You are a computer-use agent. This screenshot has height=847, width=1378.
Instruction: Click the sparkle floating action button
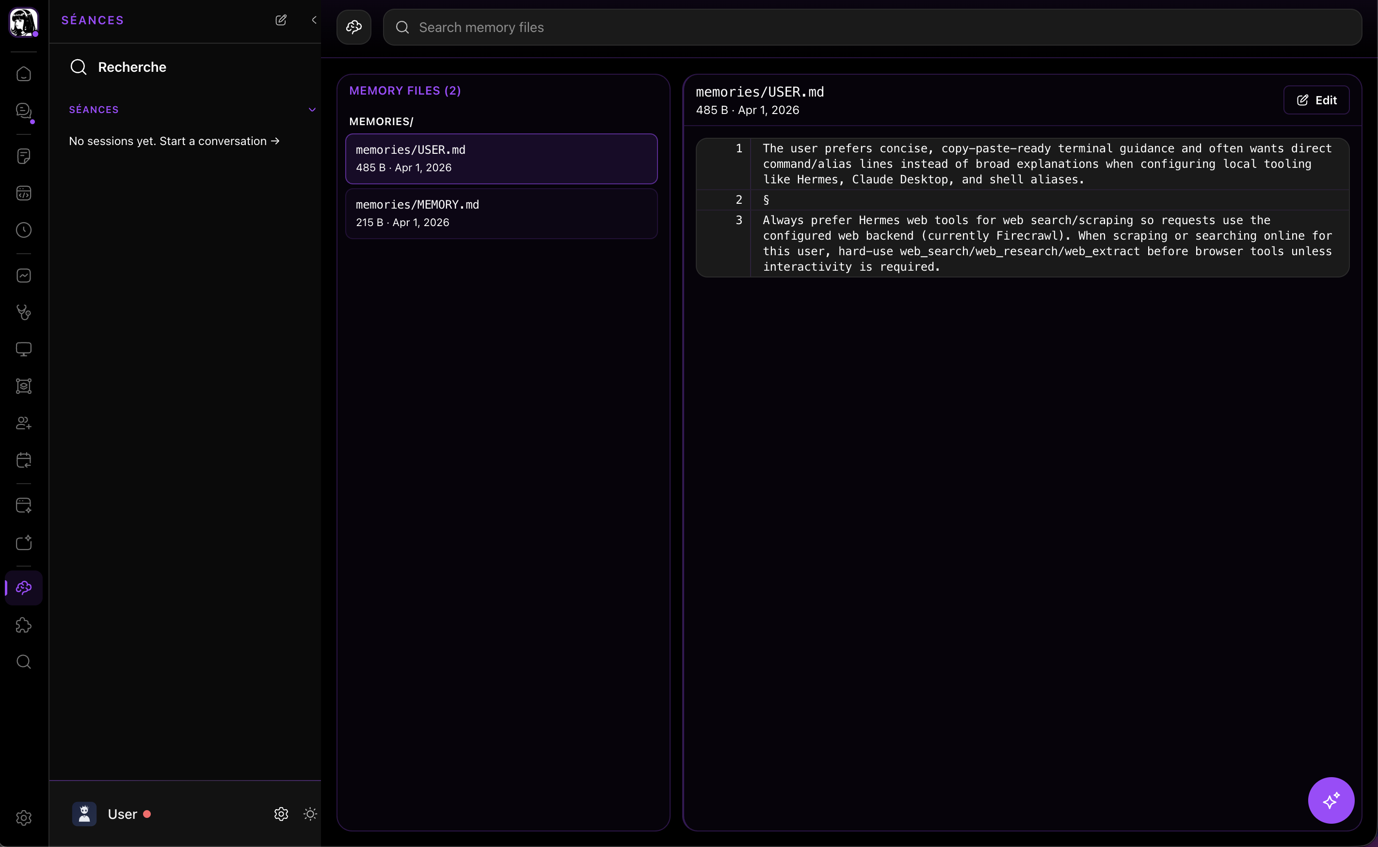tap(1331, 800)
